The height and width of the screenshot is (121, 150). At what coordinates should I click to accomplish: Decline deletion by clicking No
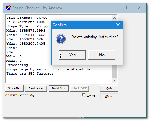[x=102, y=55]
